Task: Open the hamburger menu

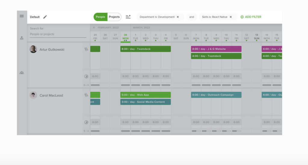Action: [22, 16]
